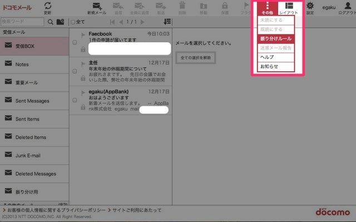
Task: Open 設定 gear settings
Action: coord(310,8)
